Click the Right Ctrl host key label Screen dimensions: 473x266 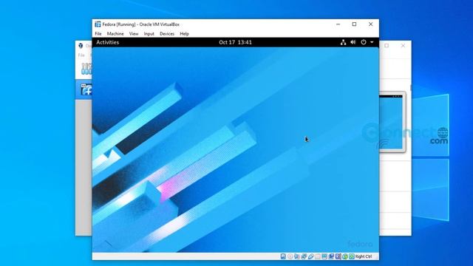coord(364,256)
